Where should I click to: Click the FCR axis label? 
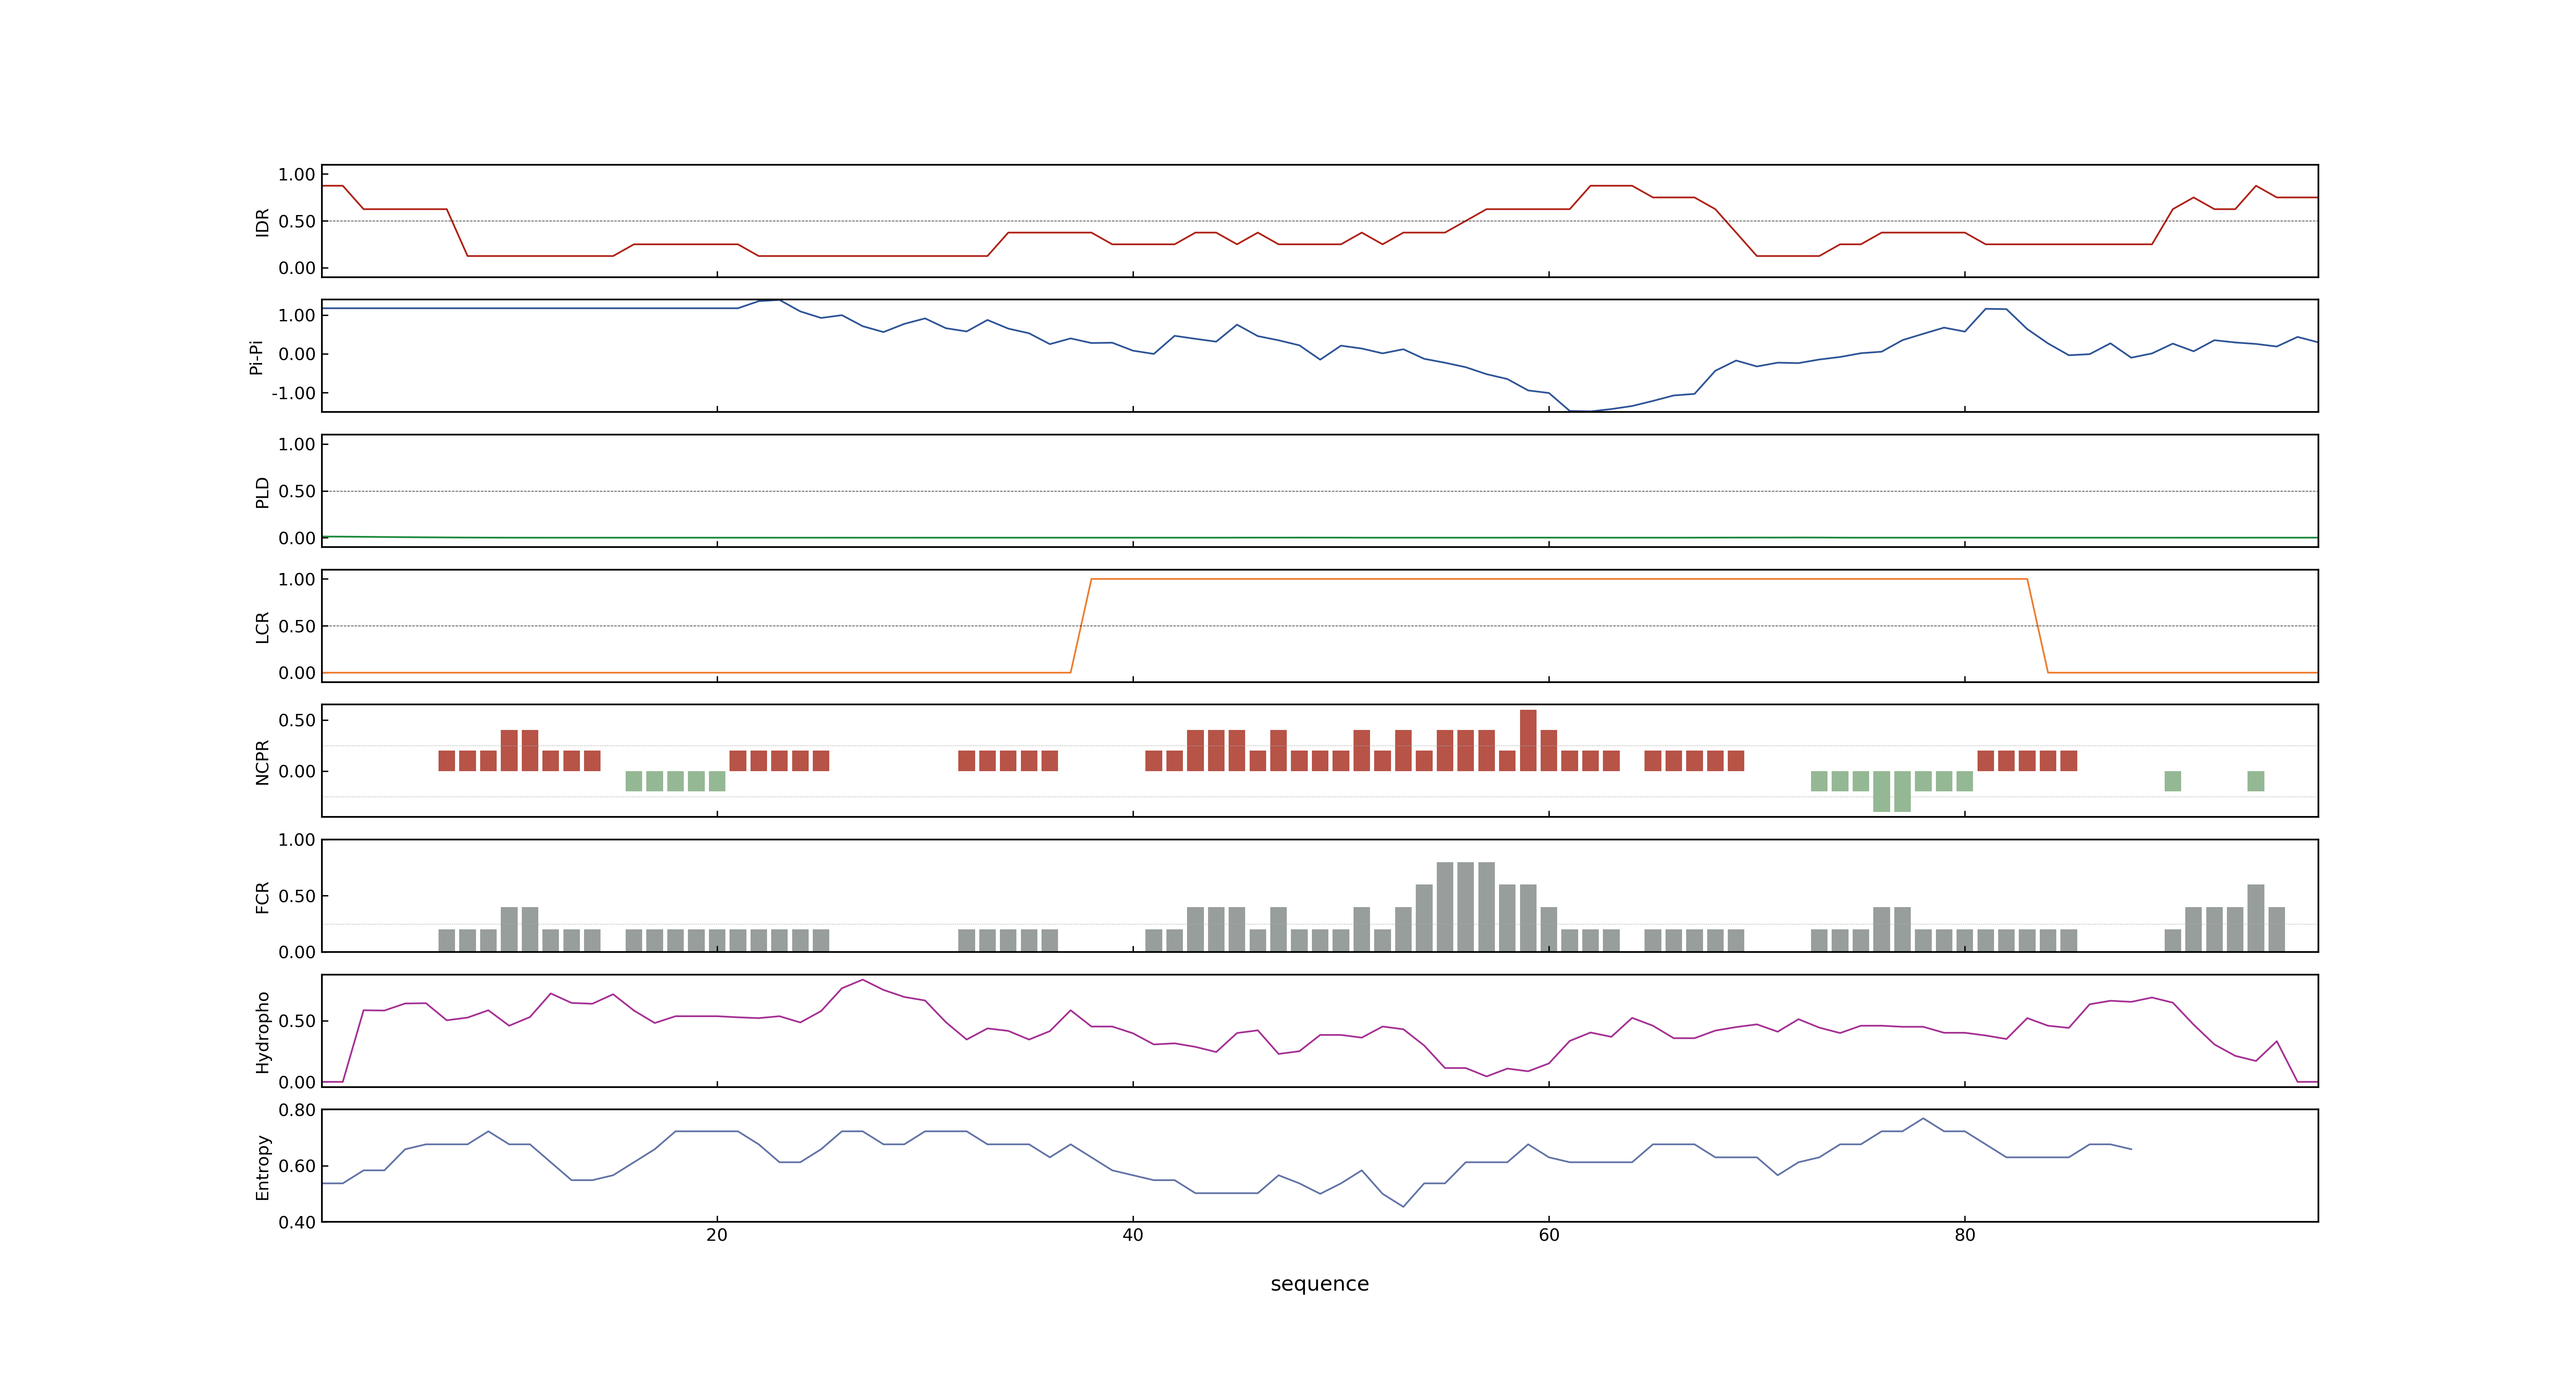tap(262, 896)
